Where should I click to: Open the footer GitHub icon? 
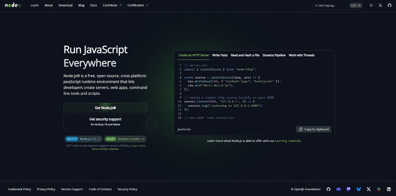point(328,189)
